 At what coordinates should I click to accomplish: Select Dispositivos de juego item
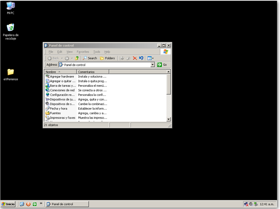click(60, 99)
